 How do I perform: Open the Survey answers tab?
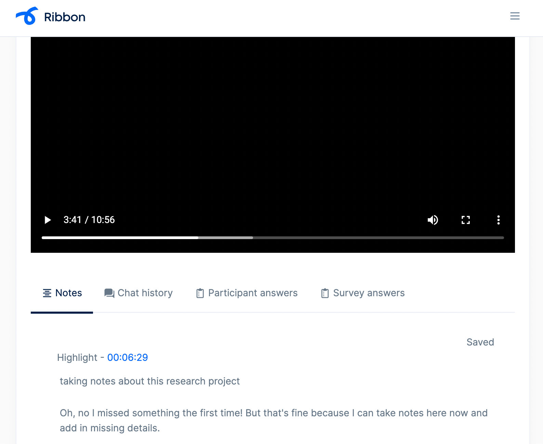[x=363, y=293]
